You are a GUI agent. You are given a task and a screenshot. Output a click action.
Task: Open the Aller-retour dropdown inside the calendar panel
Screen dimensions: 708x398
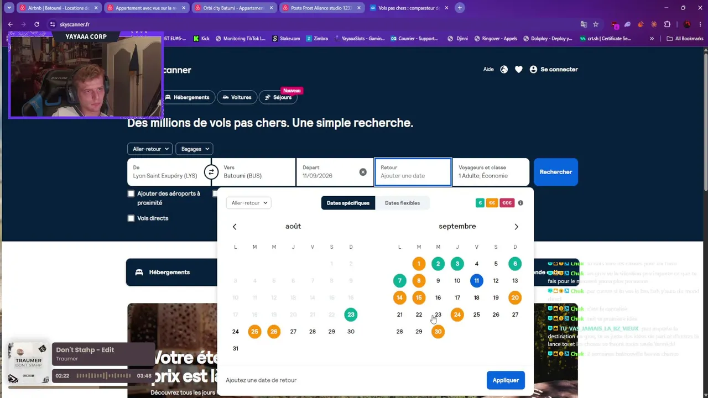coord(248,203)
